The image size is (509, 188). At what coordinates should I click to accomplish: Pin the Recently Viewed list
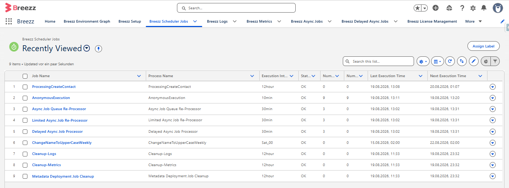click(98, 49)
